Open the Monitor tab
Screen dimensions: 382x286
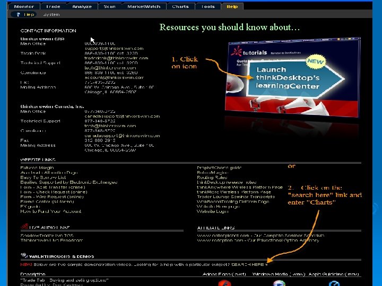coord(24,6)
